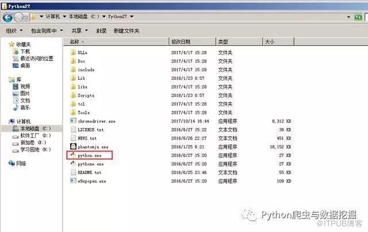Image resolution: width=368 pixels, height=232 pixels.
Task: Sort by the 大小 column header
Action: (x=269, y=42)
